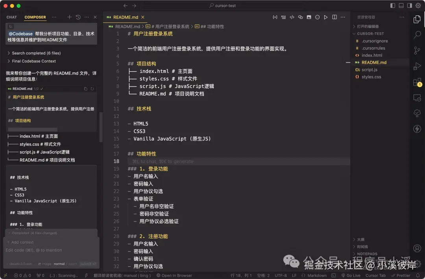The width and height of the screenshot is (425, 279).
Task: Click the Add context button in Composer
Action: click(20, 242)
